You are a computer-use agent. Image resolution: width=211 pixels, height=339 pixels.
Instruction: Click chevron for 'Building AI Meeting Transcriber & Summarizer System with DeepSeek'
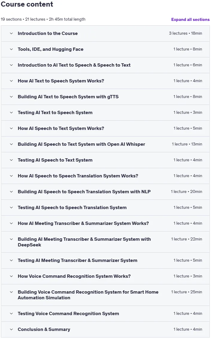coord(11,239)
